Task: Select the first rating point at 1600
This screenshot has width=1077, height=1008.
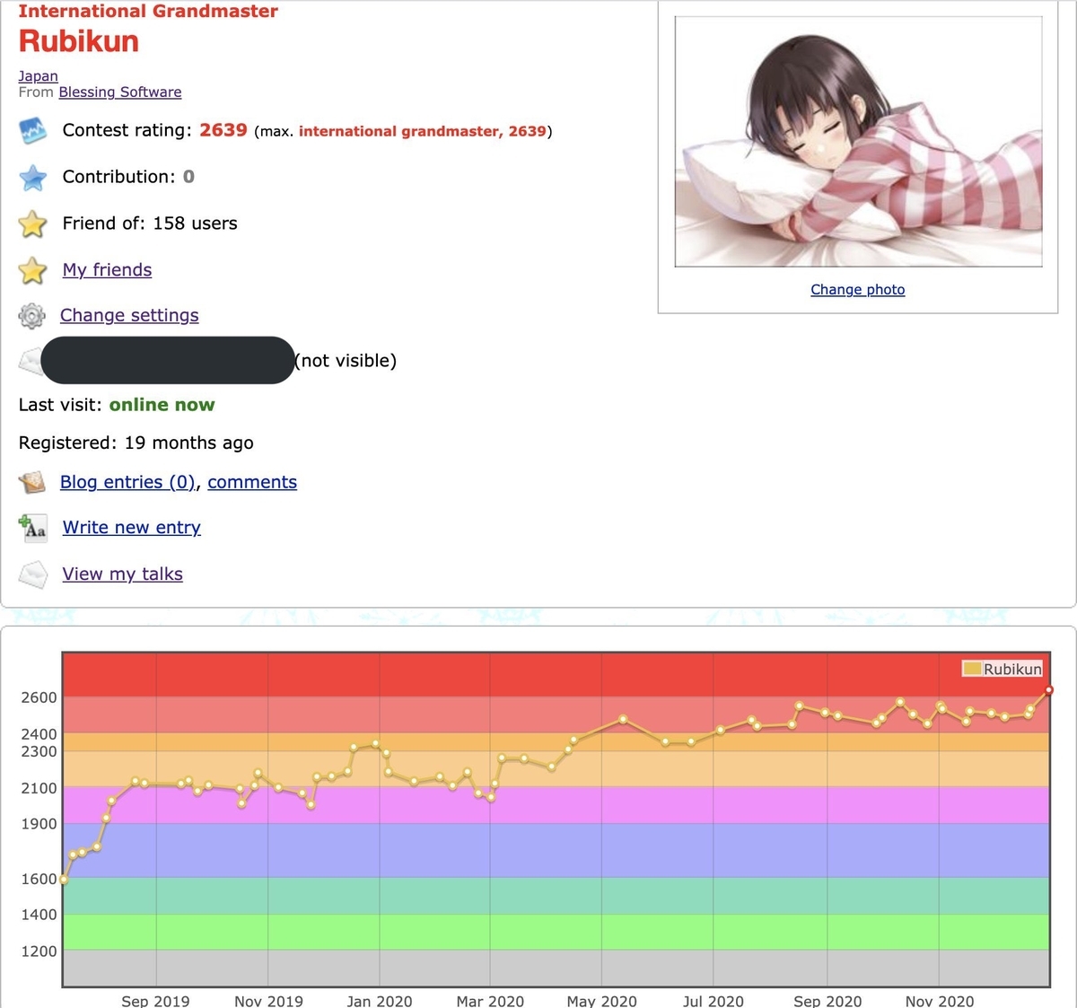Action: coord(64,880)
